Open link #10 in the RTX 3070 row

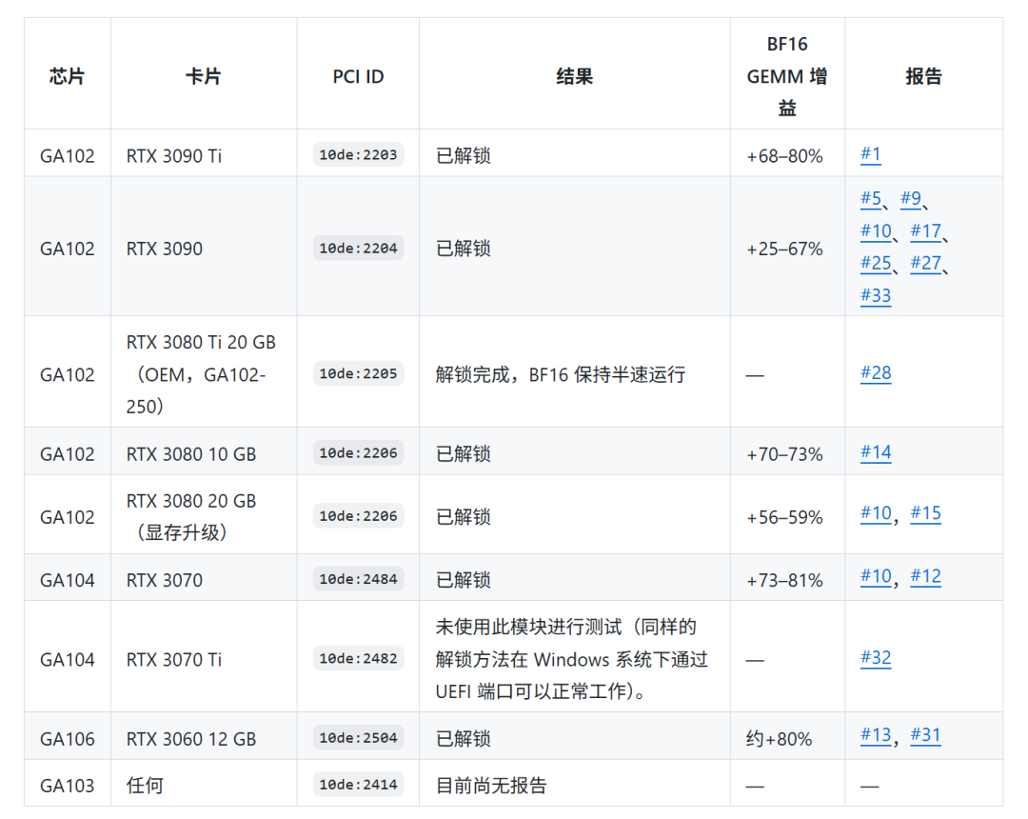tap(876, 576)
